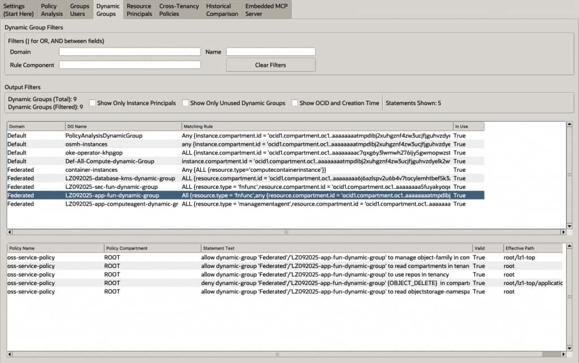This screenshot has width=579, height=363.
Task: Click the up arrow of dynamic groups table scrollbar
Action: click(x=569, y=124)
